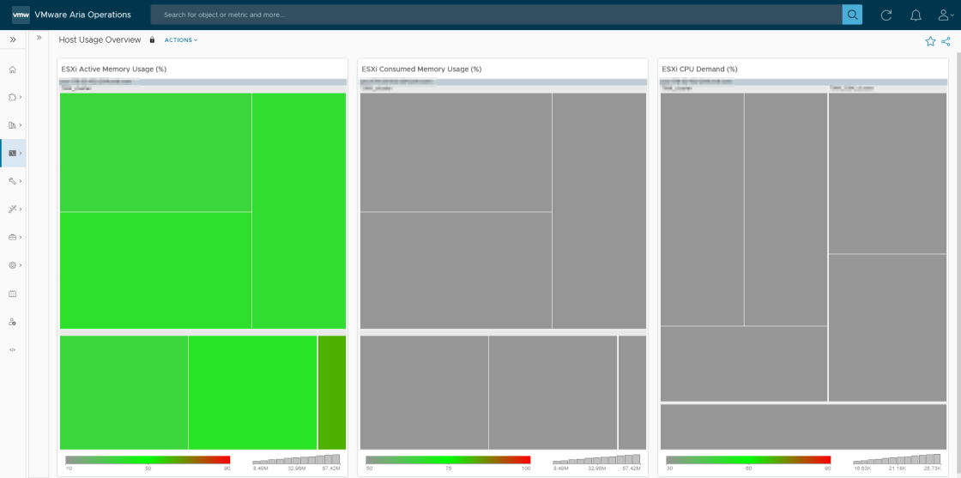
Task: Click the search magnifier button
Action: point(852,15)
